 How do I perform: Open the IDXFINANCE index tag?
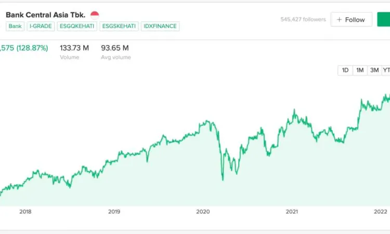pos(160,26)
